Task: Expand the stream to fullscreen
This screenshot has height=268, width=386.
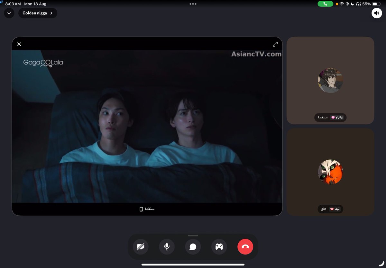Action: pyautogui.click(x=275, y=44)
